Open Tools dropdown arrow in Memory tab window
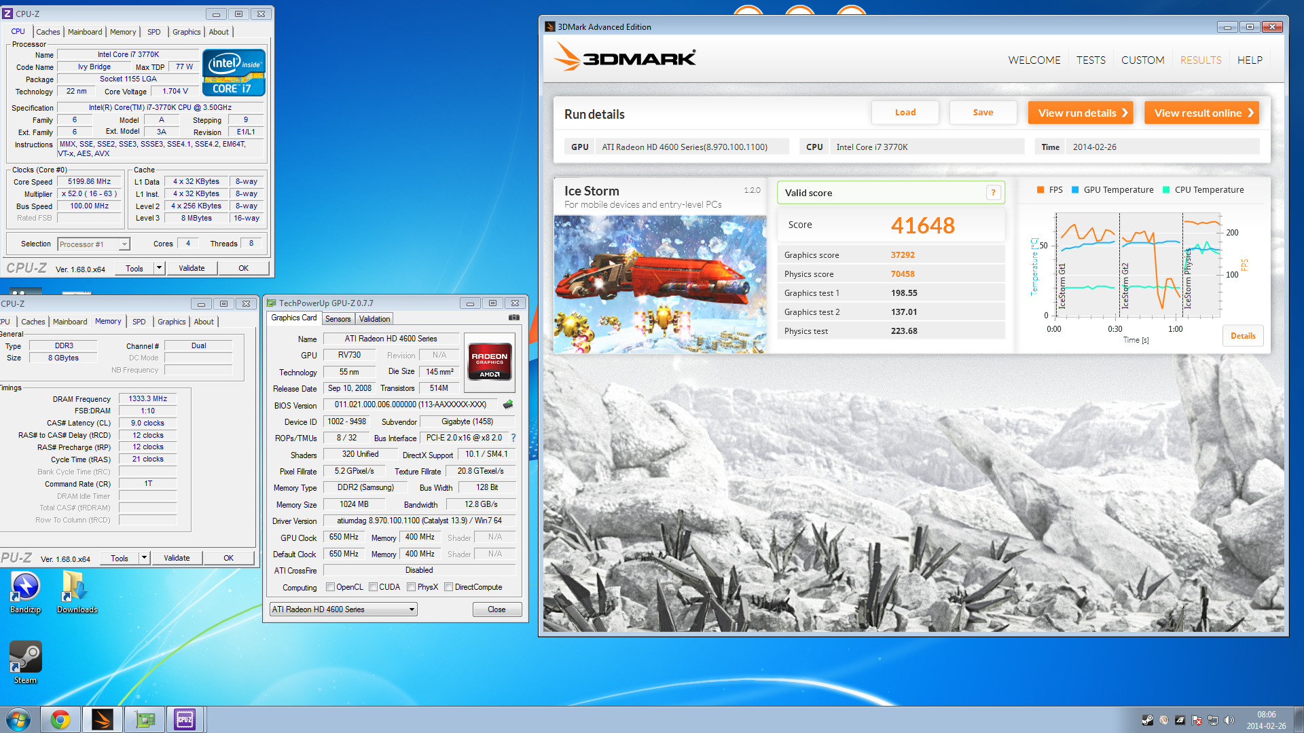Image resolution: width=1304 pixels, height=733 pixels. (144, 558)
